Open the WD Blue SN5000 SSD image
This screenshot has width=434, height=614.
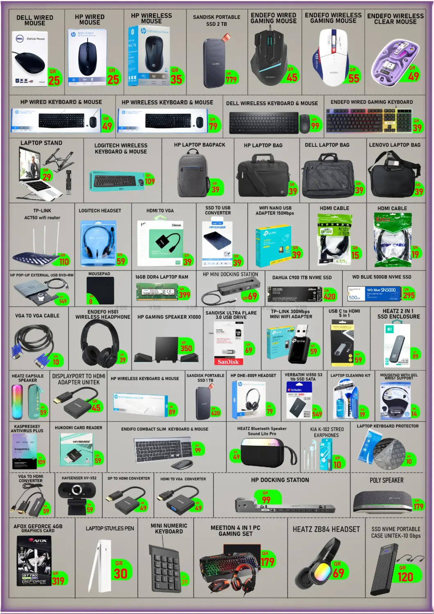[375, 293]
